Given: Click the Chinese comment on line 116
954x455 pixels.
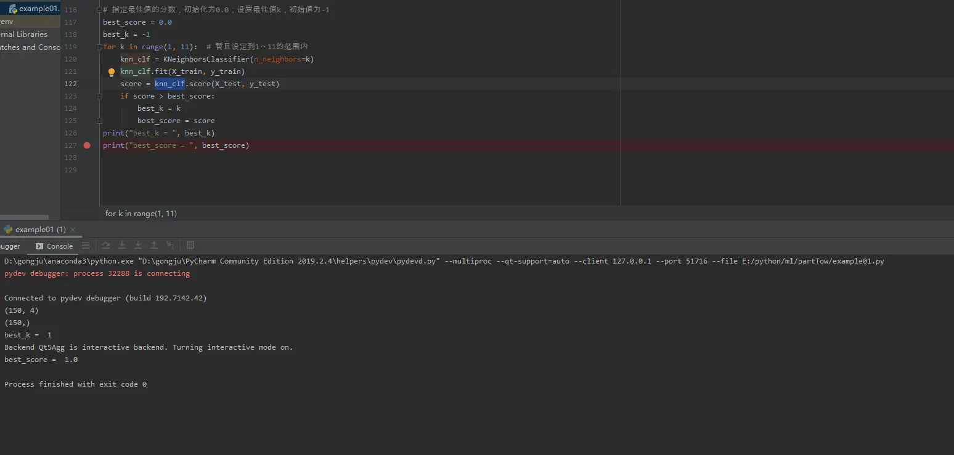Looking at the screenshot, I should pyautogui.click(x=216, y=10).
